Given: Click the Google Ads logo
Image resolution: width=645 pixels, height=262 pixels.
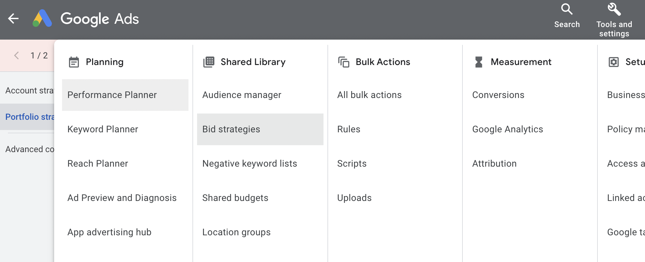Looking at the screenshot, I should (42, 18).
